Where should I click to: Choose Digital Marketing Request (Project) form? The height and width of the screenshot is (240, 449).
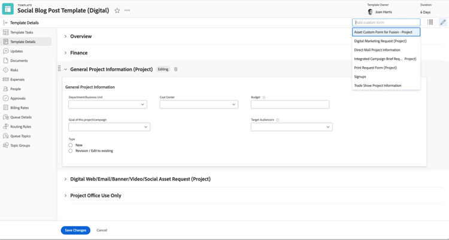pyautogui.click(x=380, y=41)
